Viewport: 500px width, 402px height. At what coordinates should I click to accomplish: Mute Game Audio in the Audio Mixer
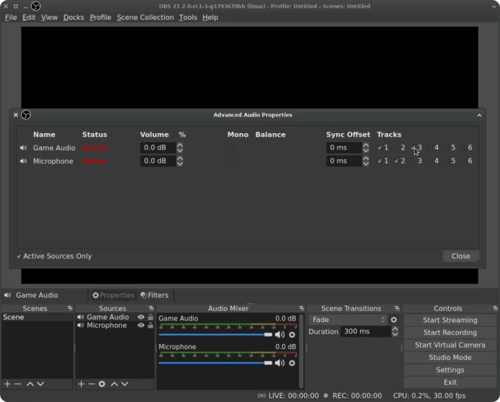click(x=280, y=334)
